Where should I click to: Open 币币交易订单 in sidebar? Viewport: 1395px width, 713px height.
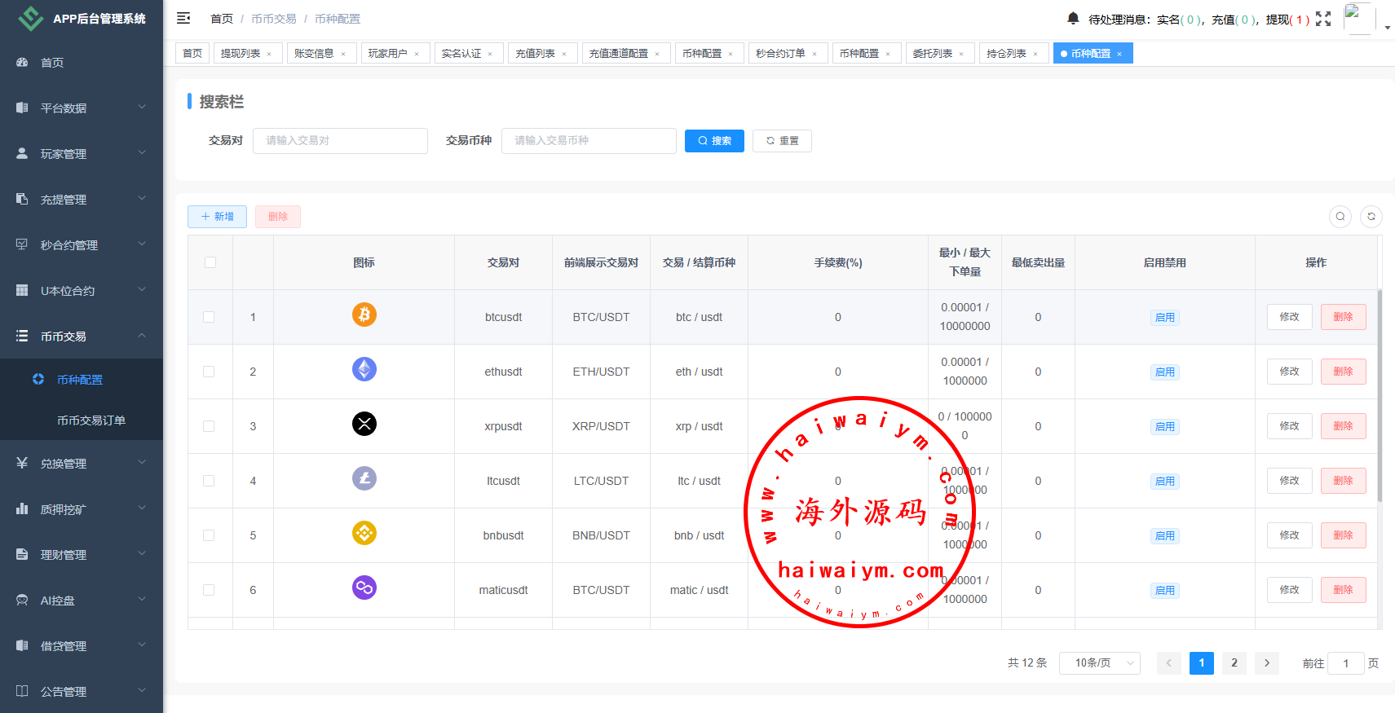pyautogui.click(x=91, y=420)
